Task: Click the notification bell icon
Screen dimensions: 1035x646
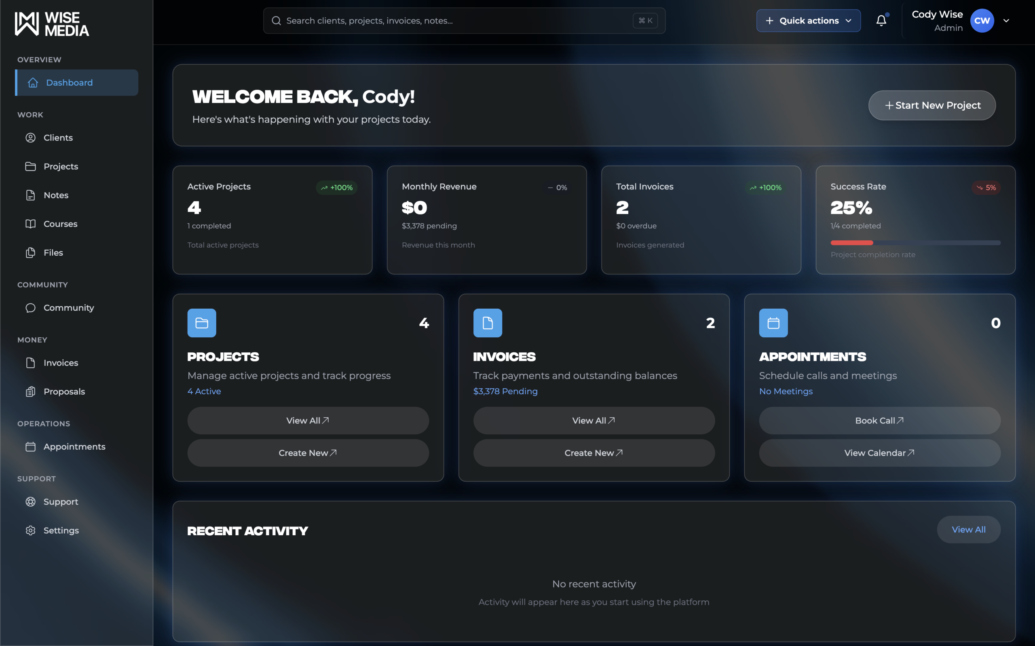Action: pyautogui.click(x=881, y=20)
